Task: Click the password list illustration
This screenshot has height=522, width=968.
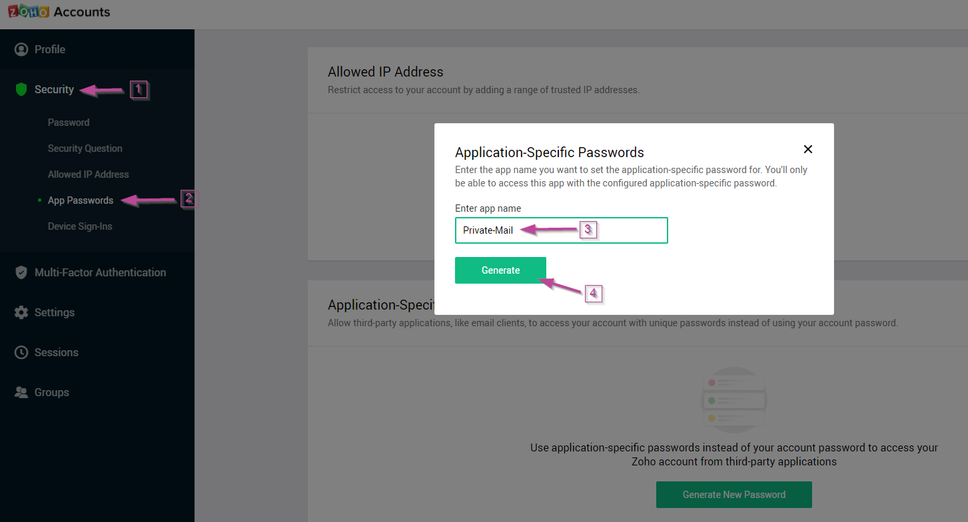Action: [x=733, y=400]
